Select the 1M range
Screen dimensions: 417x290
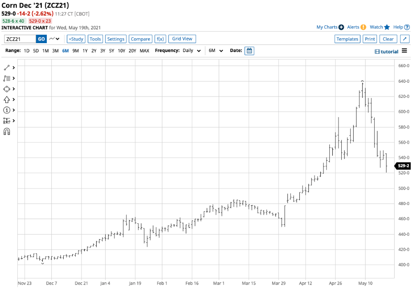45,51
